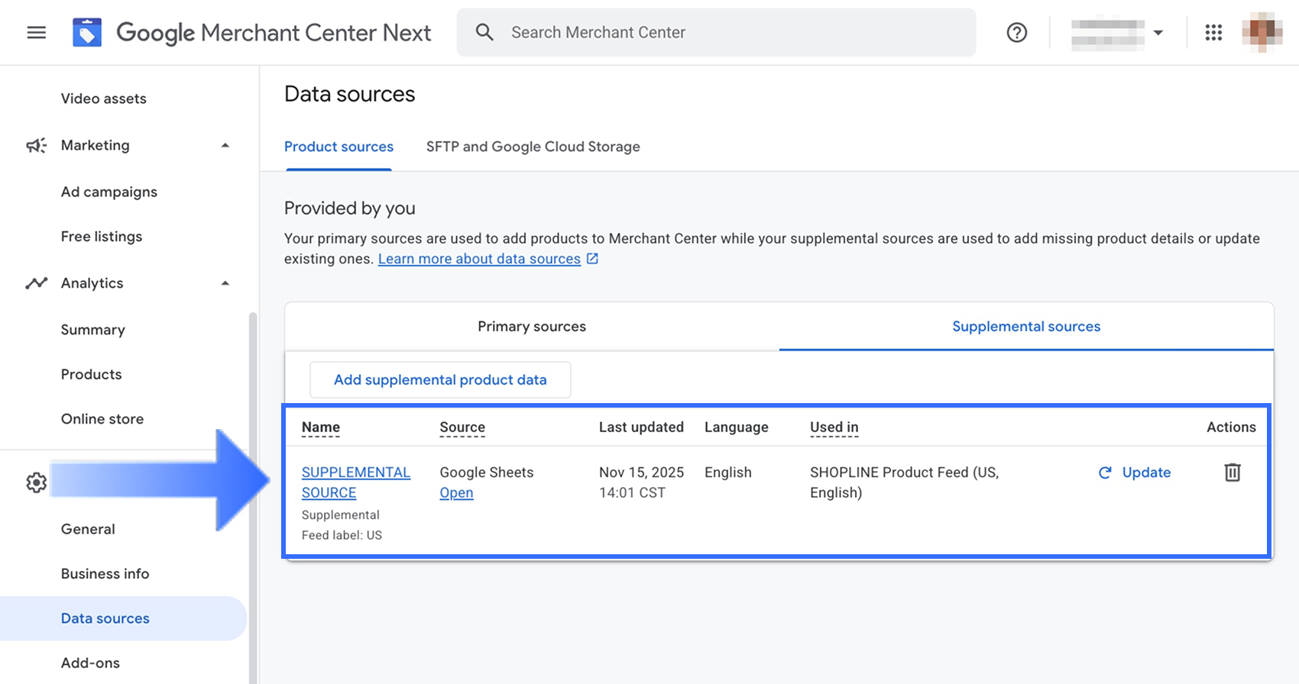Click the Google Merchant Center logo

pyautogui.click(x=87, y=33)
